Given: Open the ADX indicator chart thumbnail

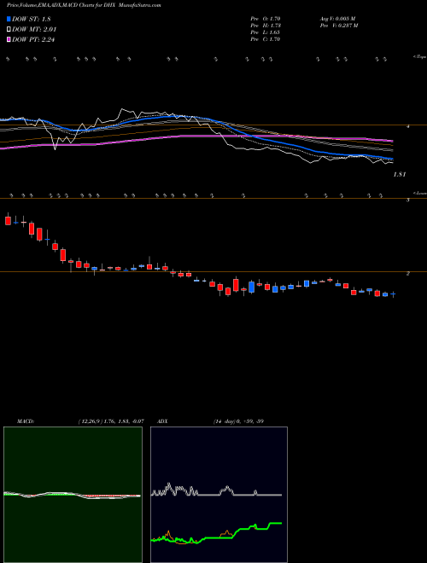Looking at the screenshot, I should point(219,495).
